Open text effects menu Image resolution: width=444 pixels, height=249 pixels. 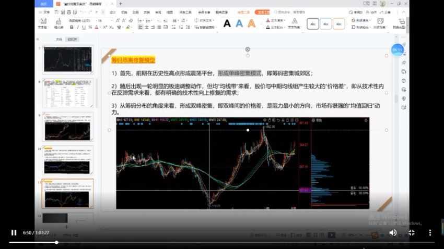(295, 23)
